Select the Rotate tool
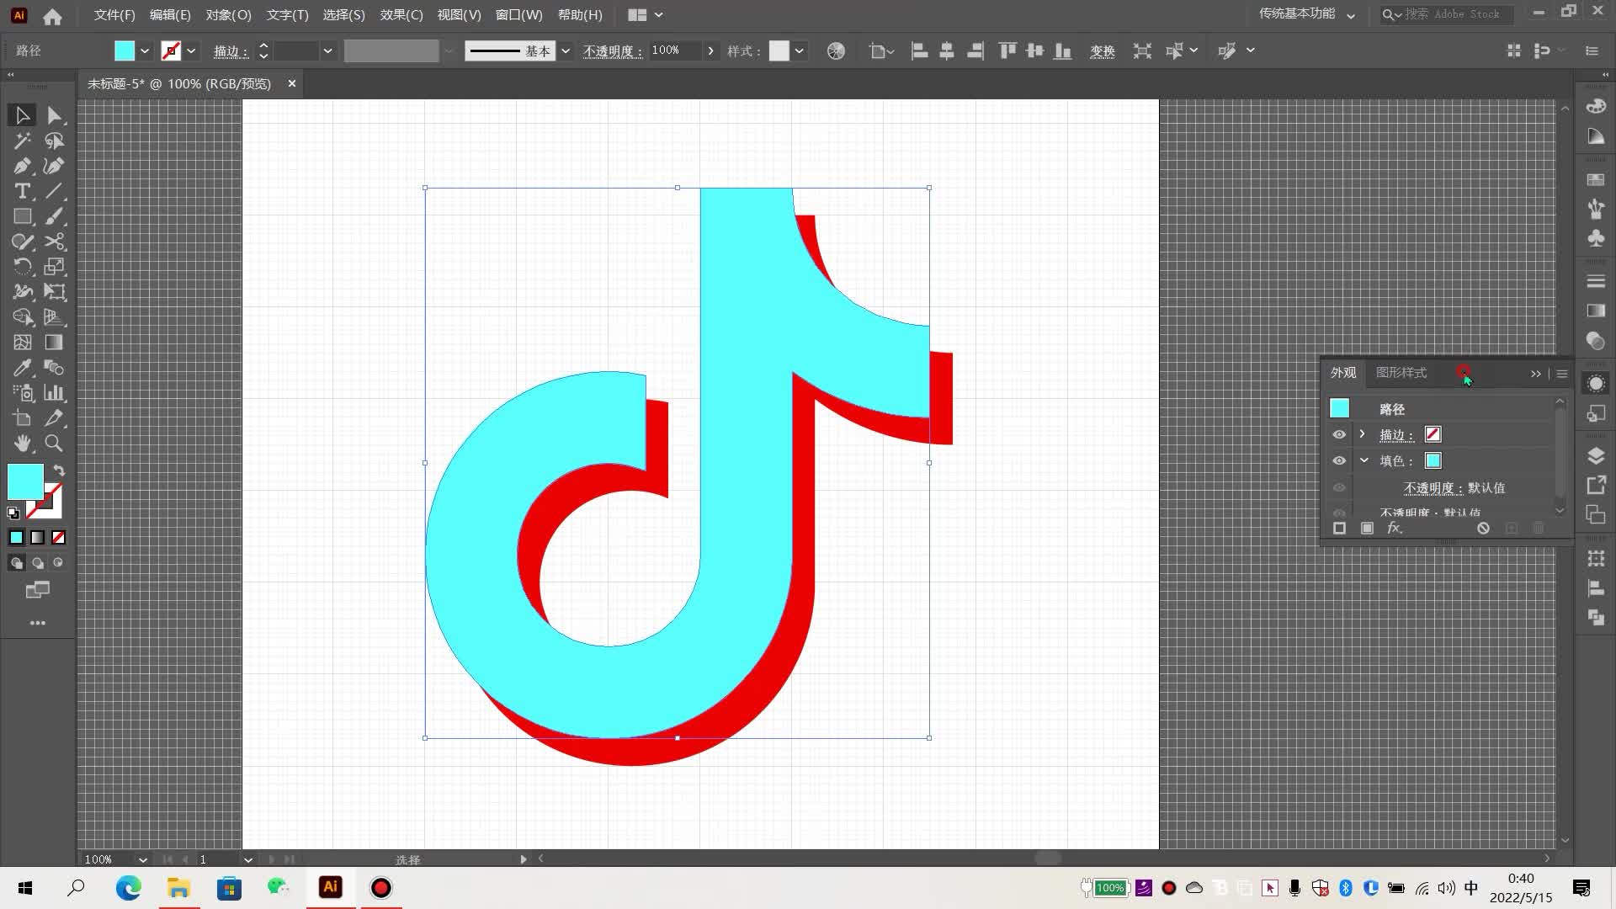 [22, 267]
